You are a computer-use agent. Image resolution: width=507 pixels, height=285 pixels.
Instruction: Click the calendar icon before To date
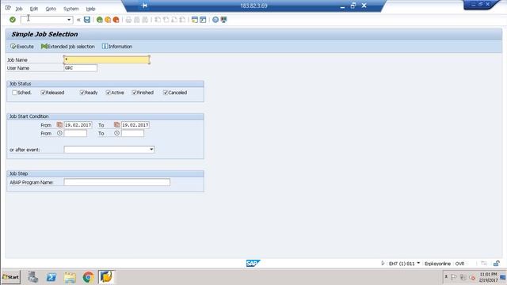tap(116, 125)
